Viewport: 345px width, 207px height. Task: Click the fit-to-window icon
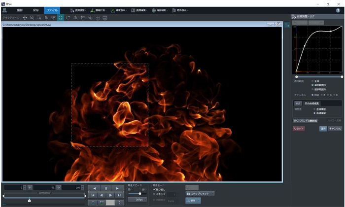coord(61,17)
